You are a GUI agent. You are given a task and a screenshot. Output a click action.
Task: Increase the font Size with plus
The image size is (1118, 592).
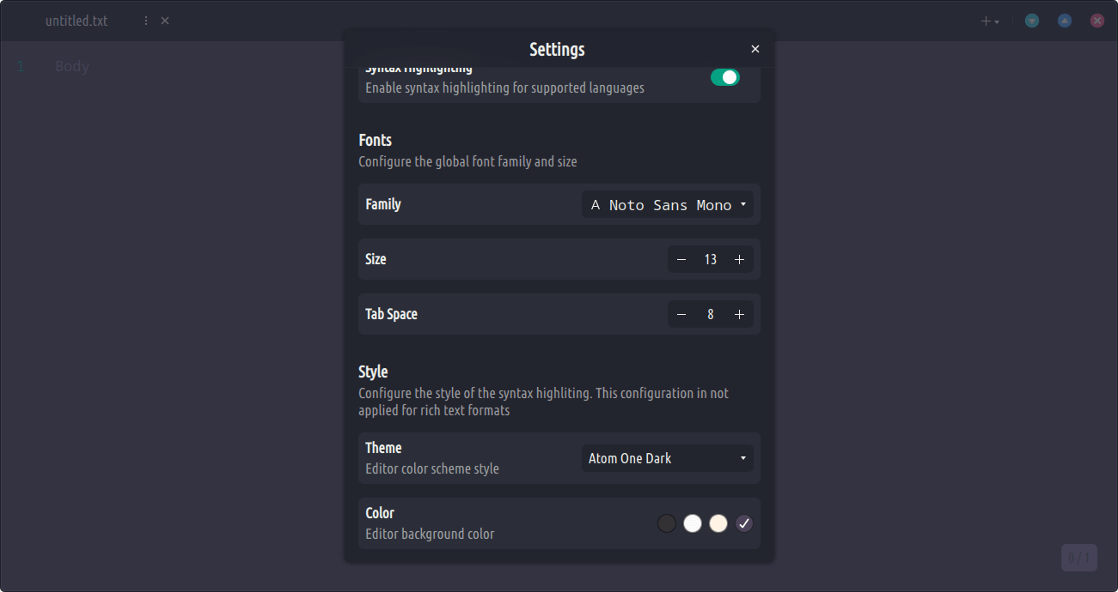739,259
